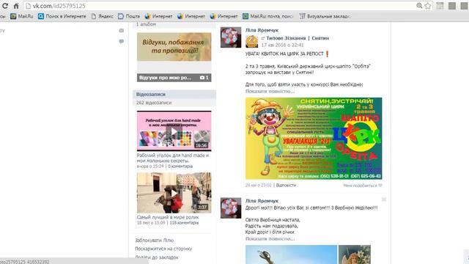
Task: Open the repost date 17 кві 2016
Action: pos(282,45)
